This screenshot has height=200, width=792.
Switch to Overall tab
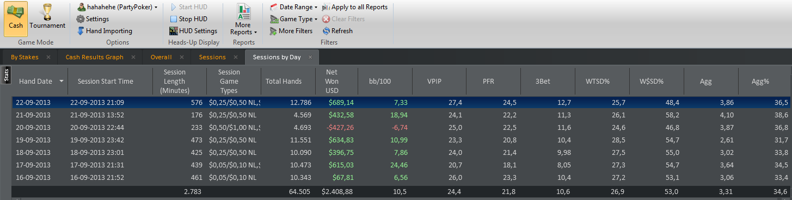click(161, 57)
